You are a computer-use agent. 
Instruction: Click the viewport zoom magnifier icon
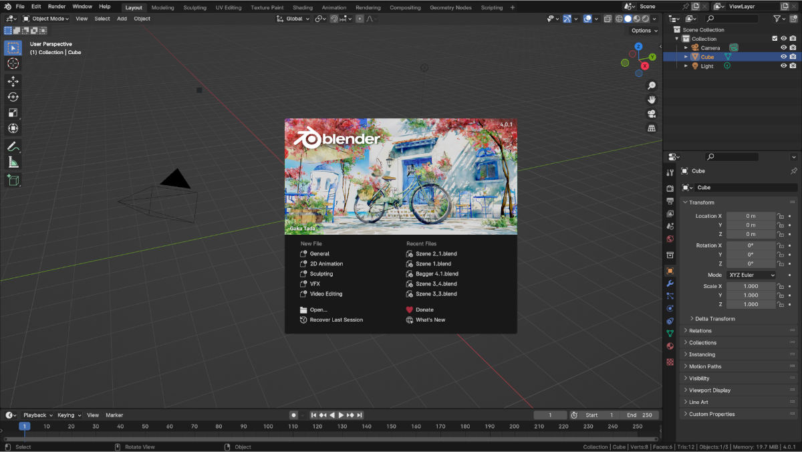click(x=652, y=86)
